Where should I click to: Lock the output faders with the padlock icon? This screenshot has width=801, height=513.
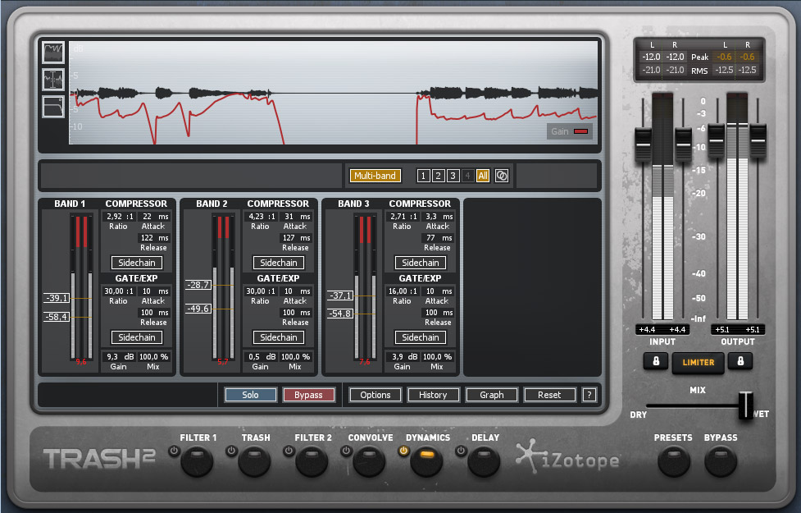pos(740,362)
